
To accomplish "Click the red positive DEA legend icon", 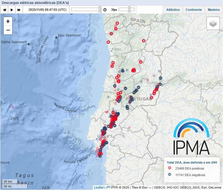I will pyautogui.click(x=169, y=168).
